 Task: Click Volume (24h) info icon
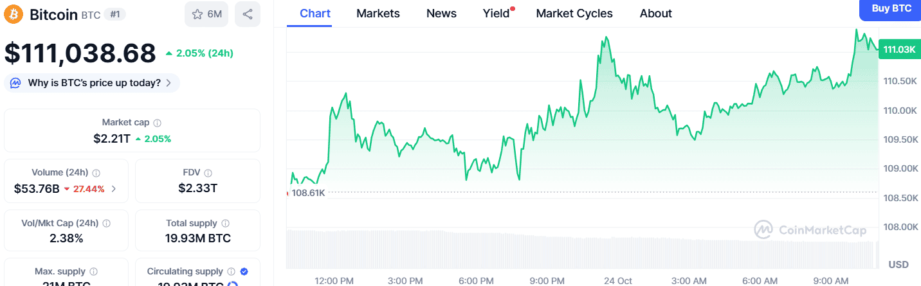pos(96,173)
